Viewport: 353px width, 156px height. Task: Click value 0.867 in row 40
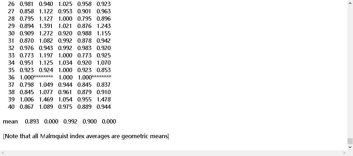click(x=27, y=107)
